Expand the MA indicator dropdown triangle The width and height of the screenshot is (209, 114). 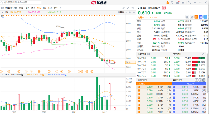(2, 13)
